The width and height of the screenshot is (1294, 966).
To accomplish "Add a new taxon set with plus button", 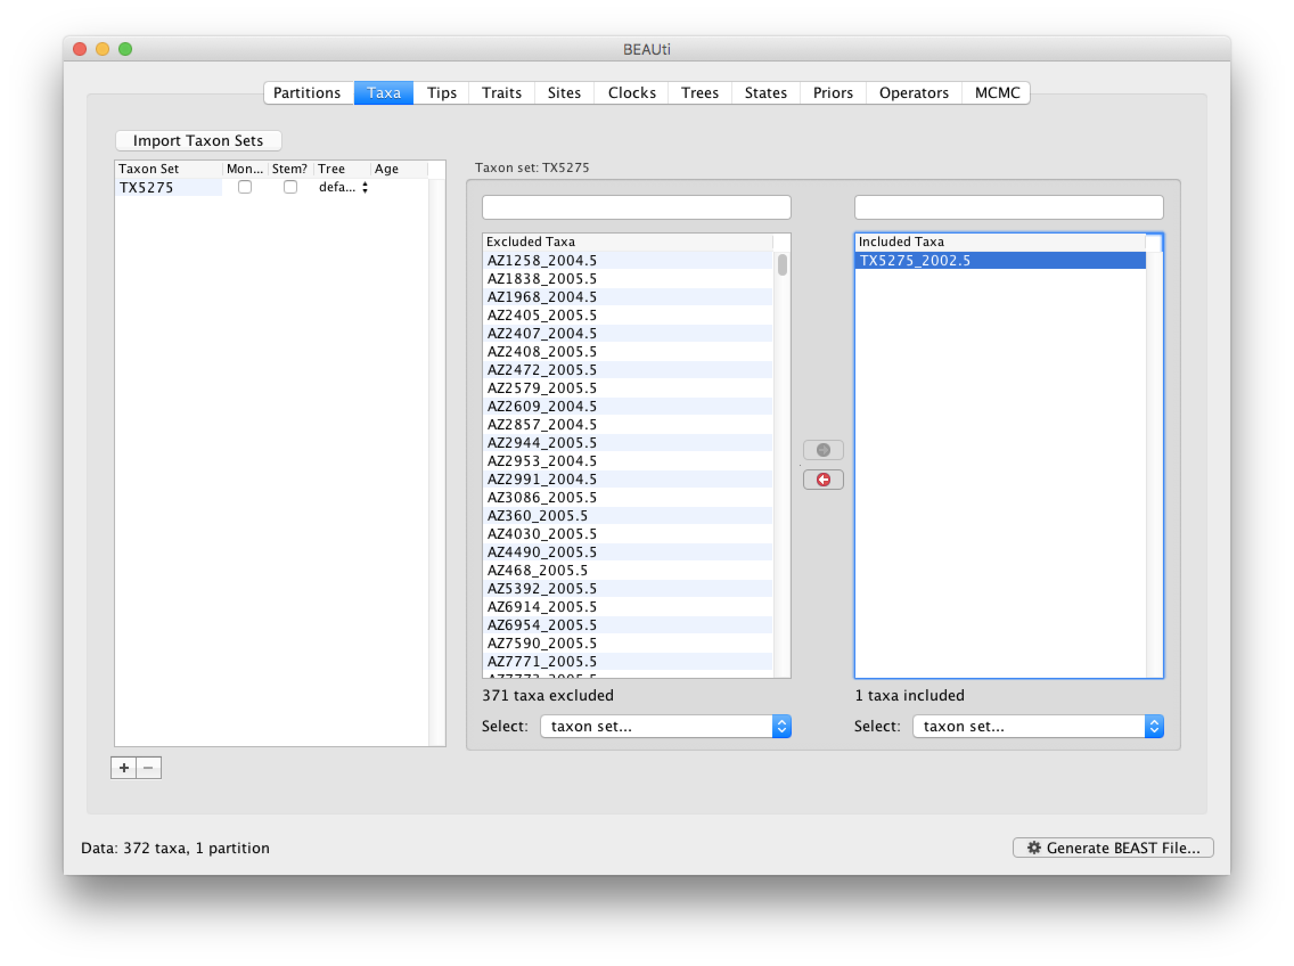I will pyautogui.click(x=124, y=768).
